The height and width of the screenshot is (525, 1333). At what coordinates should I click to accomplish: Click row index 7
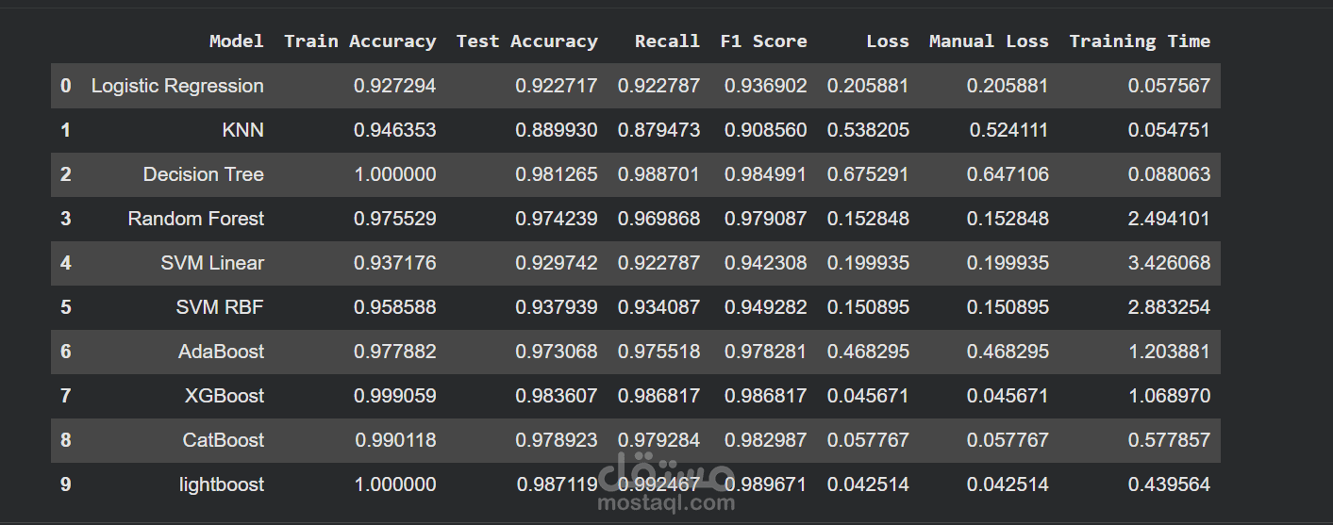pyautogui.click(x=65, y=396)
